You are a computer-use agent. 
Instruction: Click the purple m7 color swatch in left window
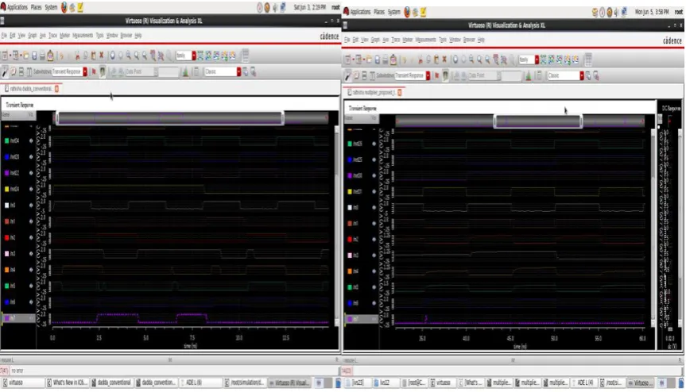click(x=7, y=318)
